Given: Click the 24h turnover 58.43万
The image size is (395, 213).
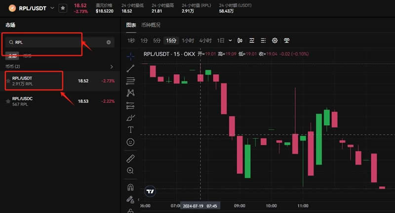Looking at the screenshot, I should click(226, 11).
